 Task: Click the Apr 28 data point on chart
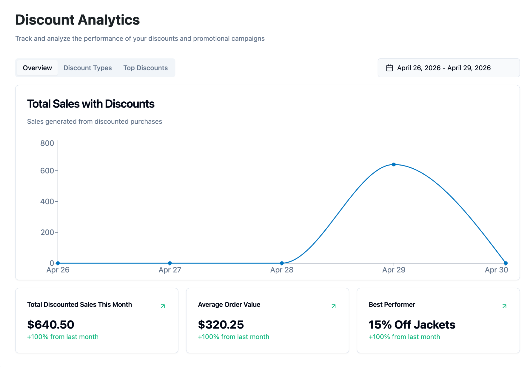pyautogui.click(x=282, y=263)
